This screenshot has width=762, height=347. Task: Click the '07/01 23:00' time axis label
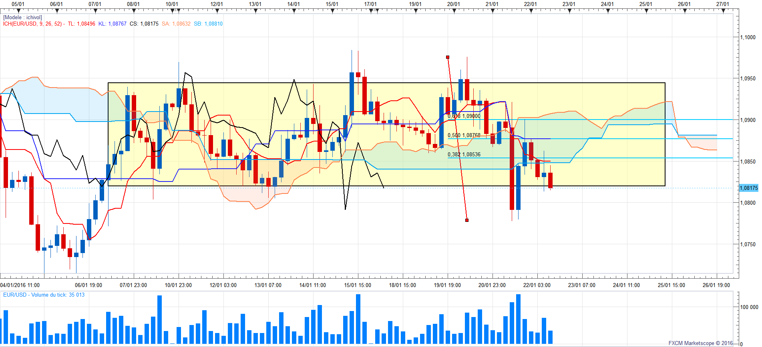point(133,285)
